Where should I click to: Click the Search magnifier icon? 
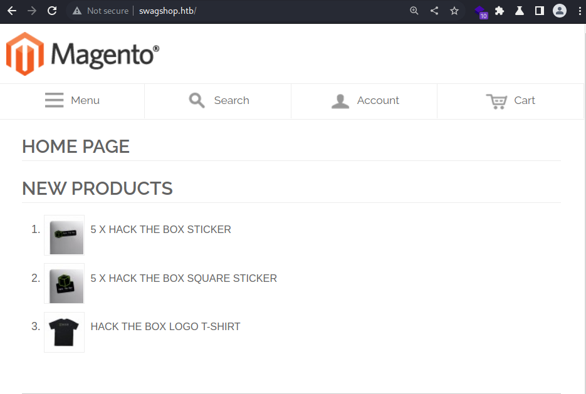[x=197, y=100]
